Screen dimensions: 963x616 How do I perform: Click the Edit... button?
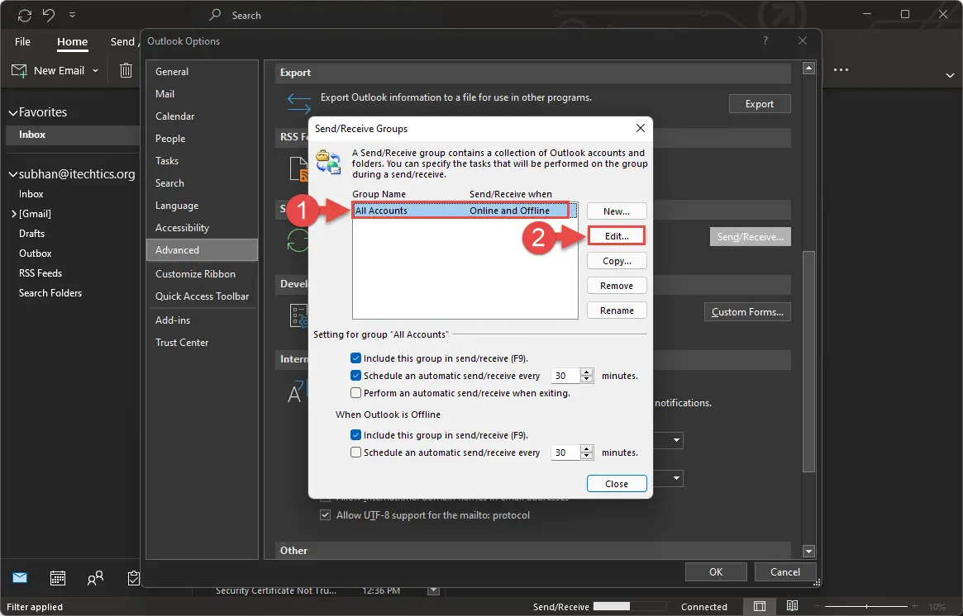click(617, 236)
